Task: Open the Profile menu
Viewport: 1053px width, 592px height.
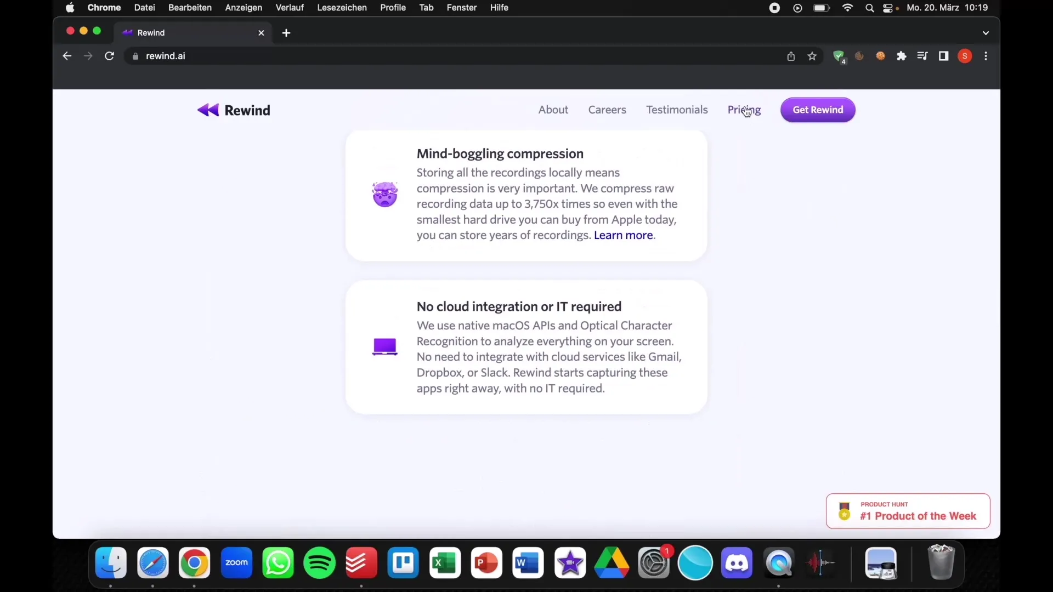Action: (393, 8)
